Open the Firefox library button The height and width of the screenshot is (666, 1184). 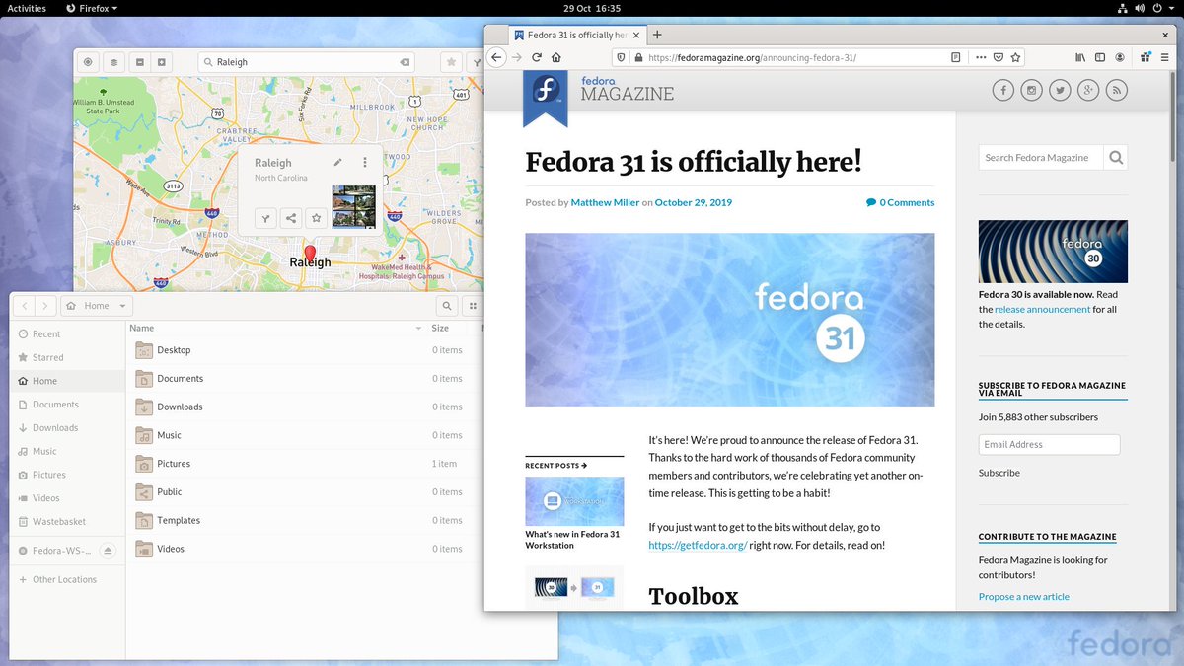pyautogui.click(x=1080, y=57)
